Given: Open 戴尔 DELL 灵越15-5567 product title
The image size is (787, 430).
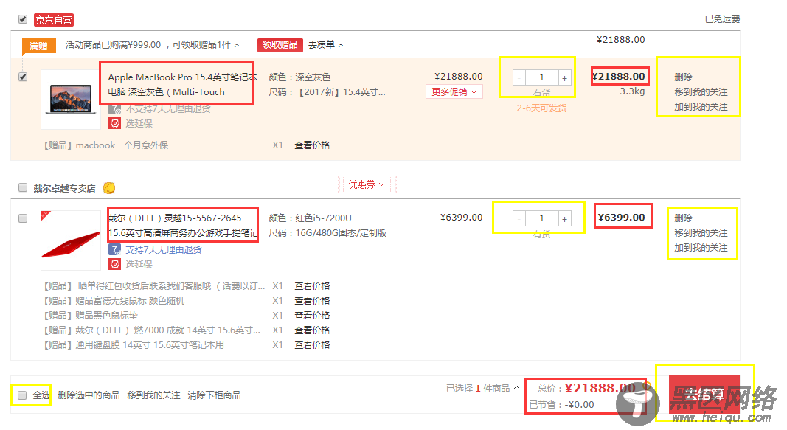Looking at the screenshot, I should (x=183, y=225).
